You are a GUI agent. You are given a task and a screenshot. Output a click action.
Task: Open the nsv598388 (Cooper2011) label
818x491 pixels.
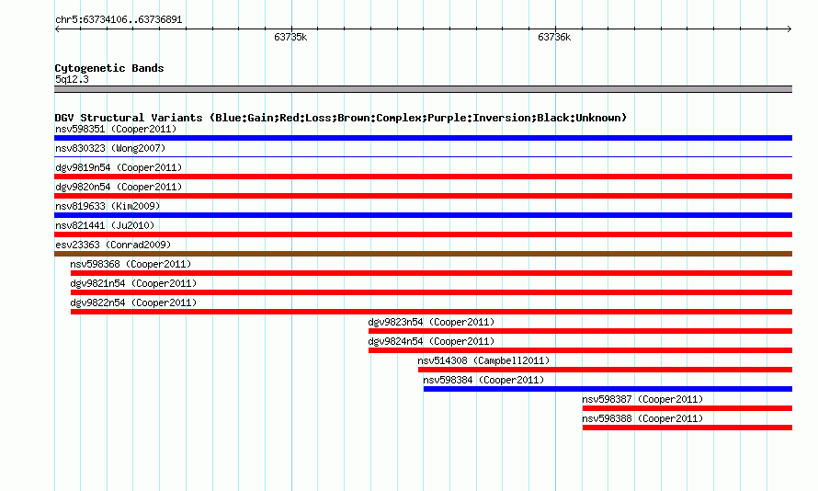(642, 418)
